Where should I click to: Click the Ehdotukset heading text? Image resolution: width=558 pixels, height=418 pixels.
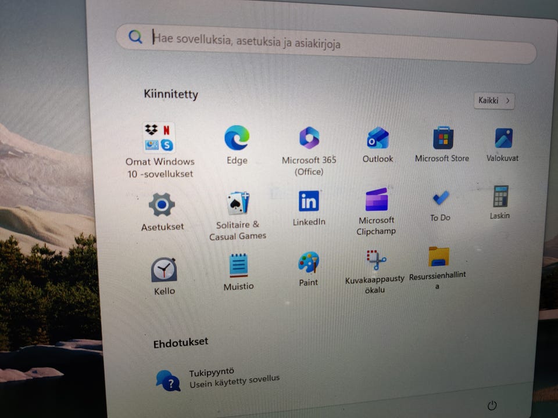pos(181,343)
